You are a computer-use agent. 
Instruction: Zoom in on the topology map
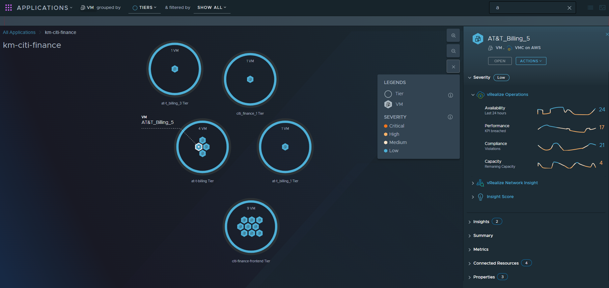453,35
